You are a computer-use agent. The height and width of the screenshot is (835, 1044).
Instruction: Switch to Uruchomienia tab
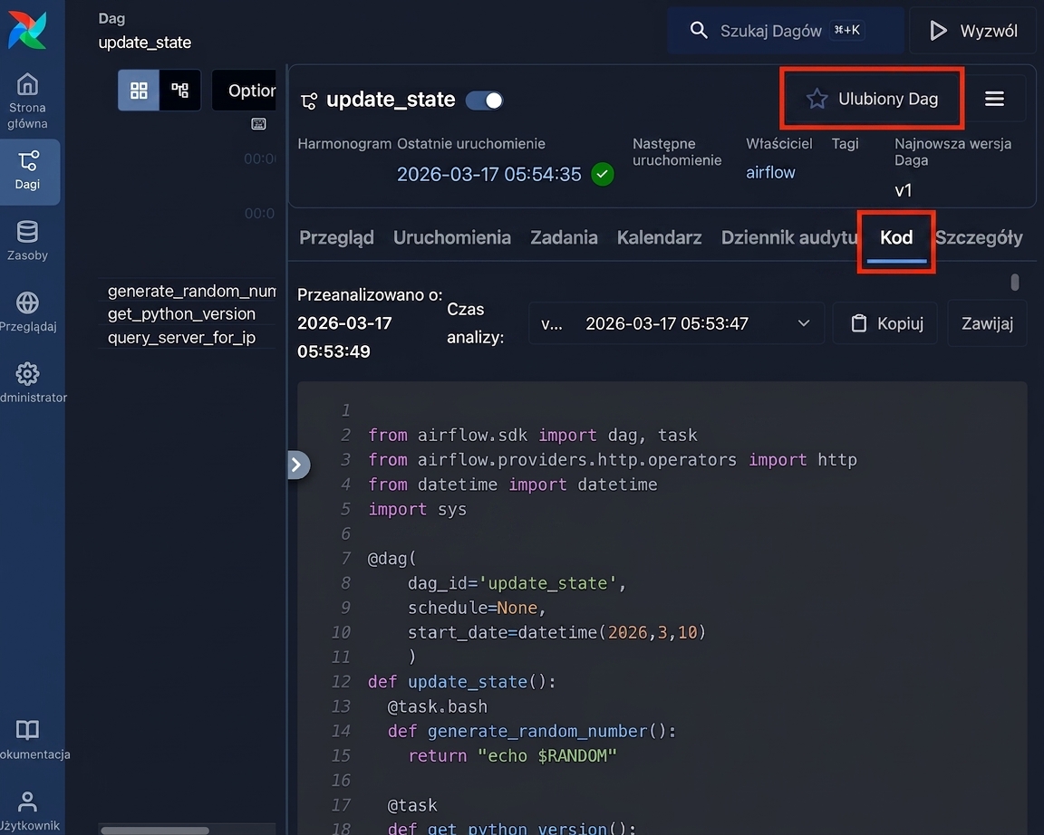pyautogui.click(x=452, y=237)
